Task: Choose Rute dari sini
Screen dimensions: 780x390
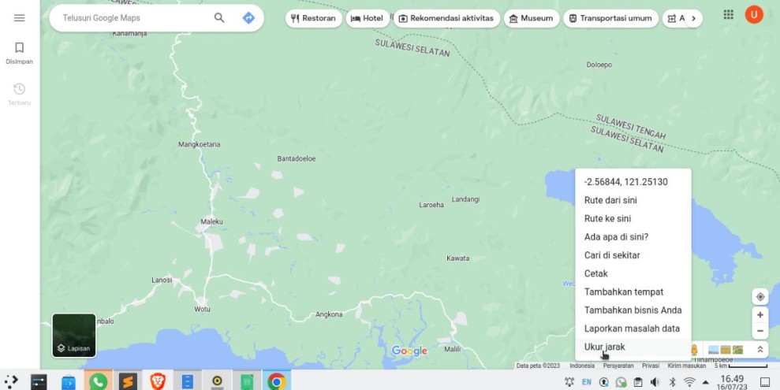Action: pos(633,200)
